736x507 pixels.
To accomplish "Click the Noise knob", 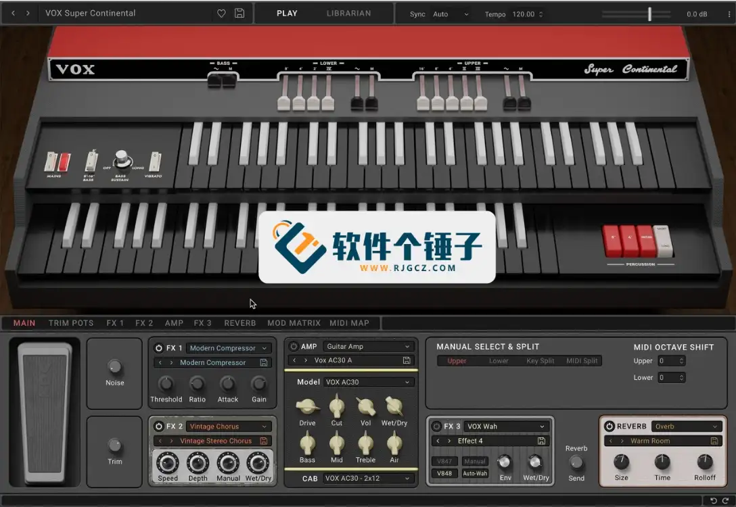I will 114,366.
